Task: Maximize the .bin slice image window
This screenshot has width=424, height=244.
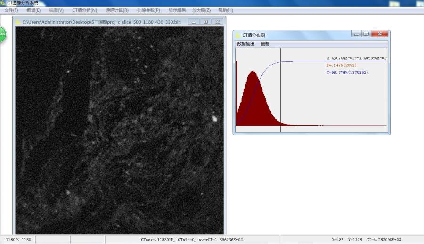Action: [x=205, y=22]
